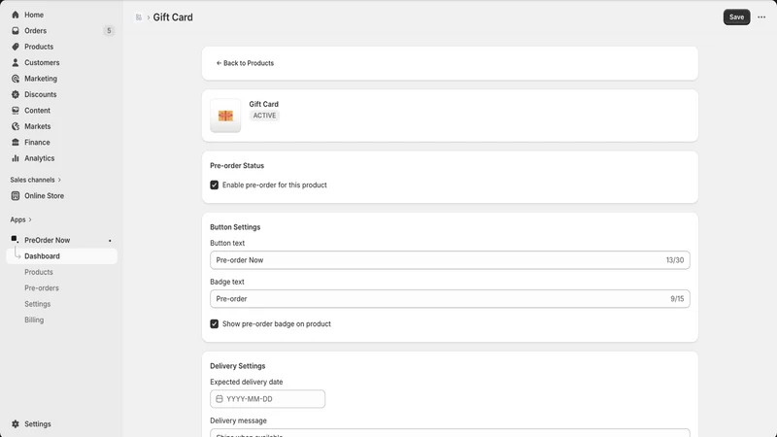
Task: Click the Markets globe icon
Action: click(x=16, y=126)
